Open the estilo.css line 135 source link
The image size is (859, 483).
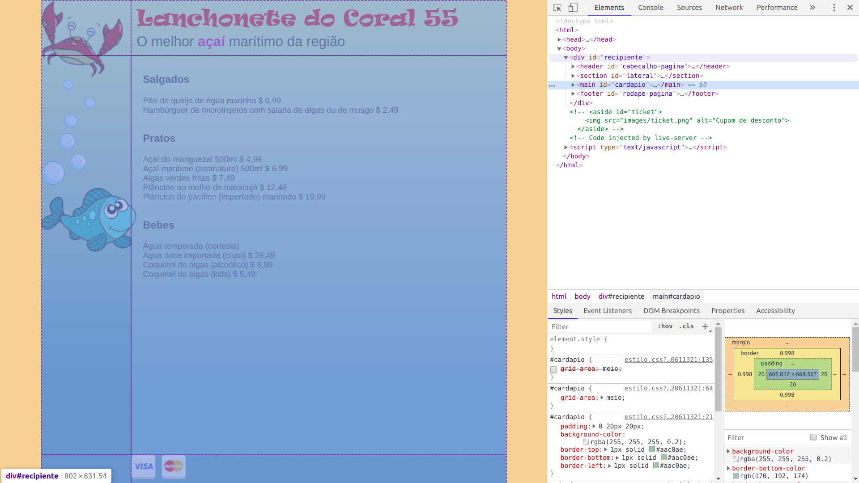(668, 360)
